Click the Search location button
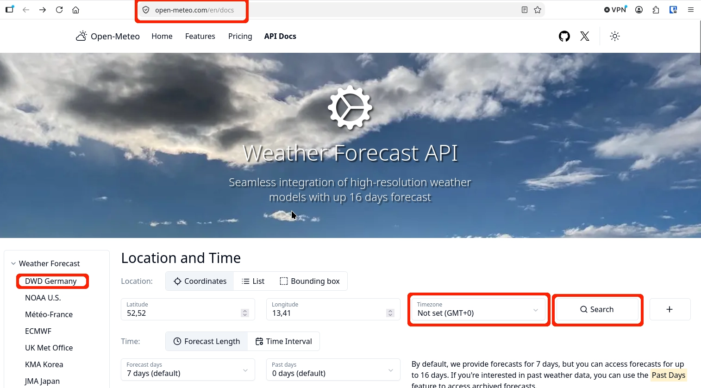Image resolution: width=701 pixels, height=388 pixels. click(597, 309)
